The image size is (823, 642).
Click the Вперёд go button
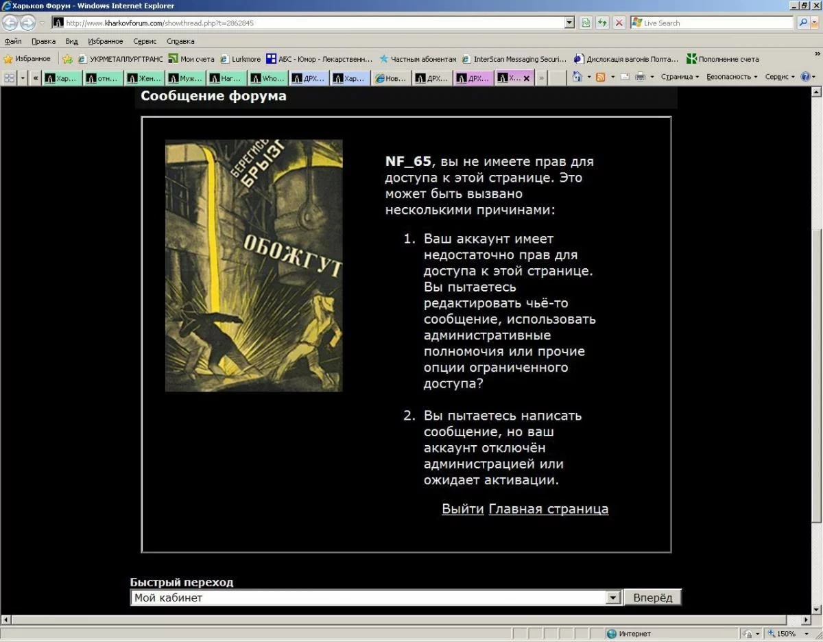653,597
